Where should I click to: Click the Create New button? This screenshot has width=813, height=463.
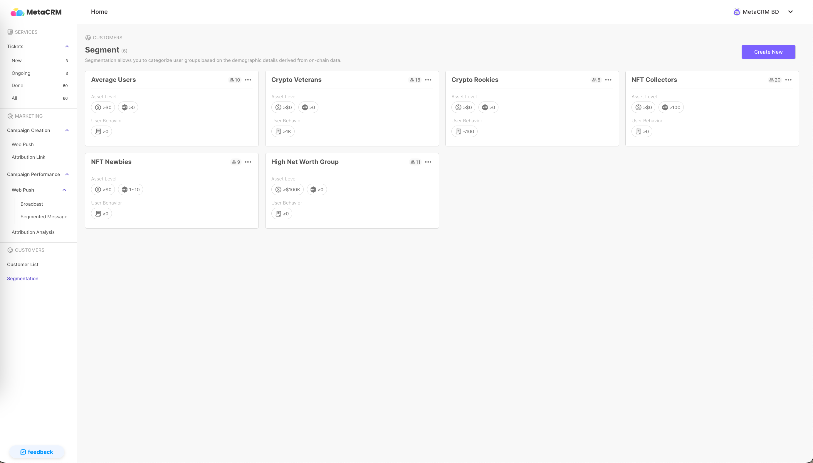click(768, 52)
